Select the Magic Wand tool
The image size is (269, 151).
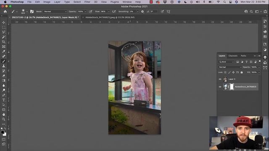[4, 37]
